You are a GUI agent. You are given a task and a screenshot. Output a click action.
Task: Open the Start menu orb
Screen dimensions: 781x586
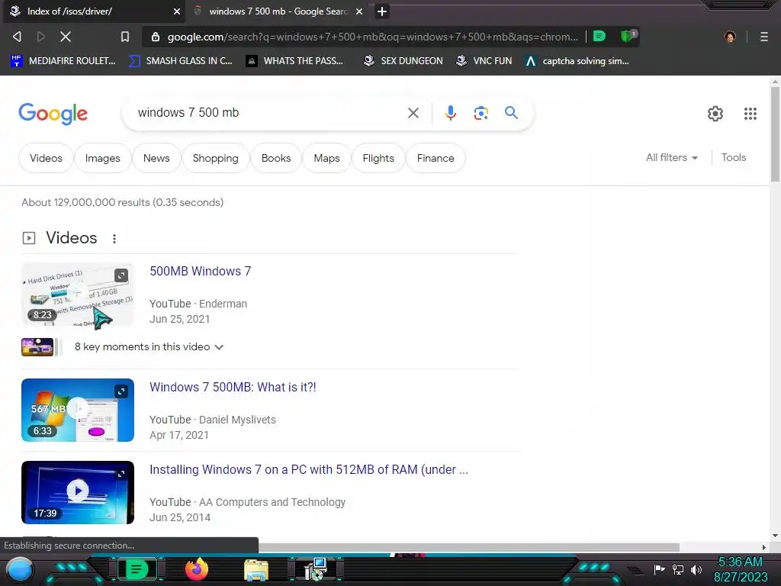coord(20,569)
